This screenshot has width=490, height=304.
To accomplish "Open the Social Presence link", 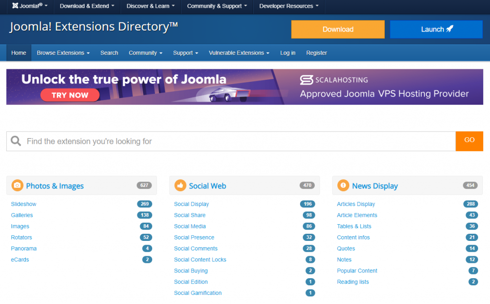I will pos(194,237).
